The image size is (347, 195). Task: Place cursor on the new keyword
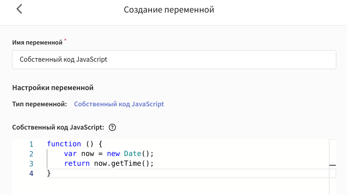(x=114, y=154)
